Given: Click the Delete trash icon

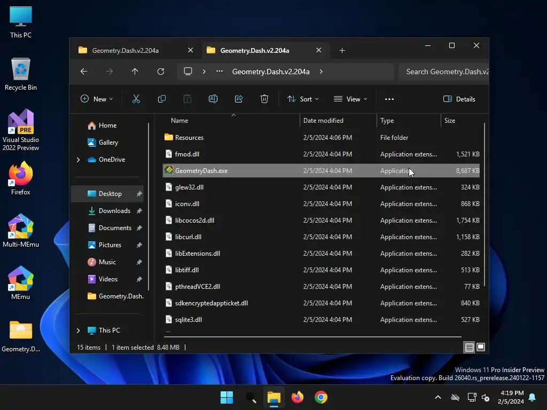Looking at the screenshot, I should (264, 99).
